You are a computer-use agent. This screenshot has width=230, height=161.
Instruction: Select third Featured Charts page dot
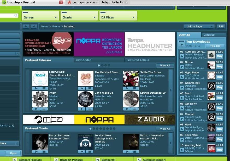coord(97,128)
